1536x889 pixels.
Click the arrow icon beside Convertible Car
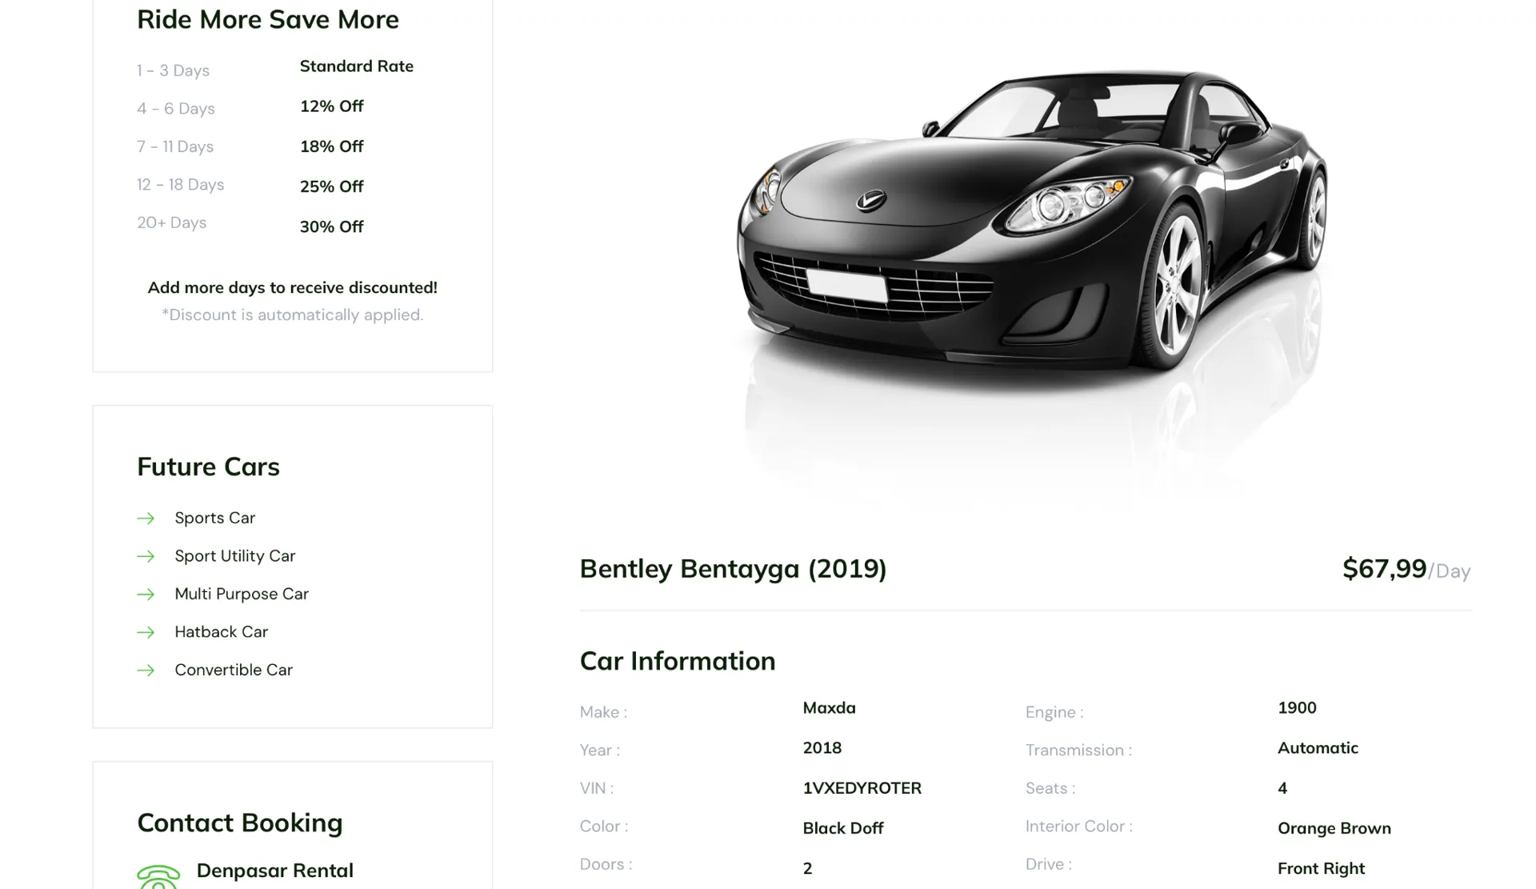click(146, 671)
